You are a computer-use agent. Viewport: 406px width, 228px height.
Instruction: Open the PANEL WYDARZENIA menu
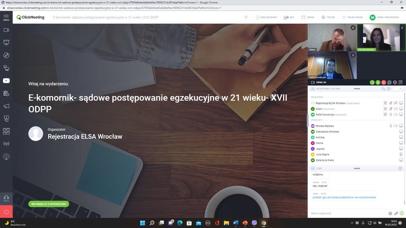tap(384, 17)
